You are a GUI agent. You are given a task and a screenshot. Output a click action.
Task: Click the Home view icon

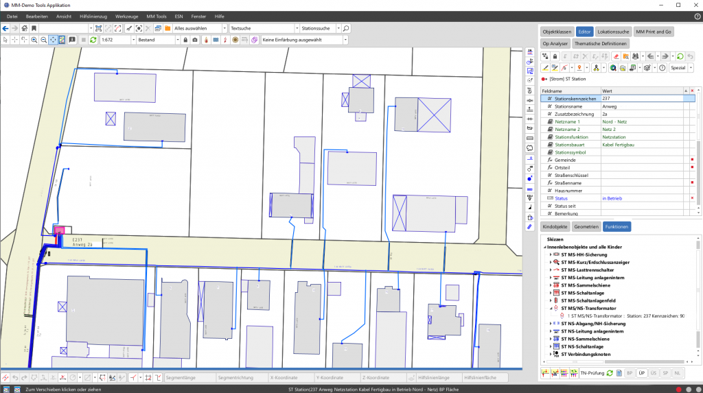[x=24, y=28]
